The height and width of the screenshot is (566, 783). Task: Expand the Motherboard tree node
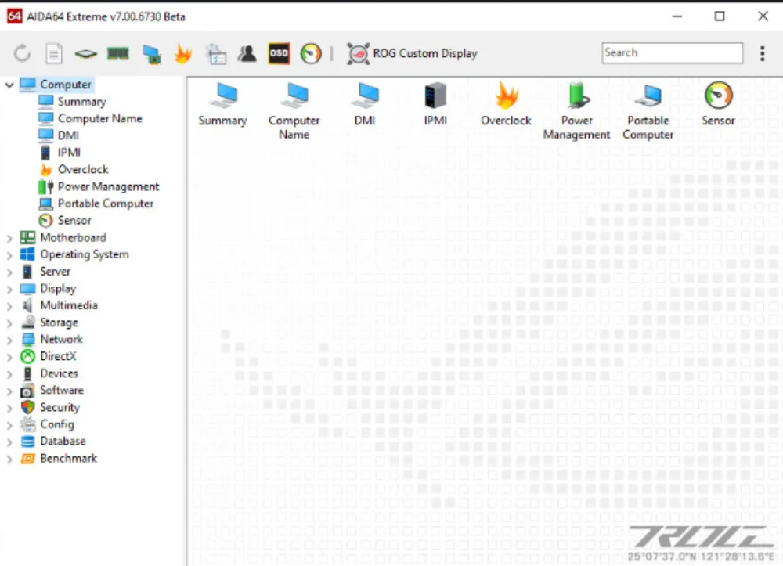(x=9, y=239)
